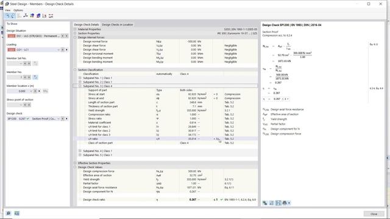Click previous arrow for Member location x

(x=35, y=91)
